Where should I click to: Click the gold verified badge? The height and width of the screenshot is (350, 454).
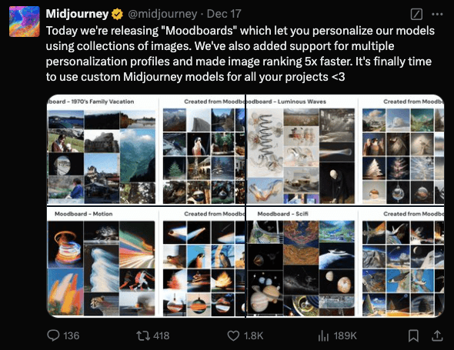[x=117, y=14]
